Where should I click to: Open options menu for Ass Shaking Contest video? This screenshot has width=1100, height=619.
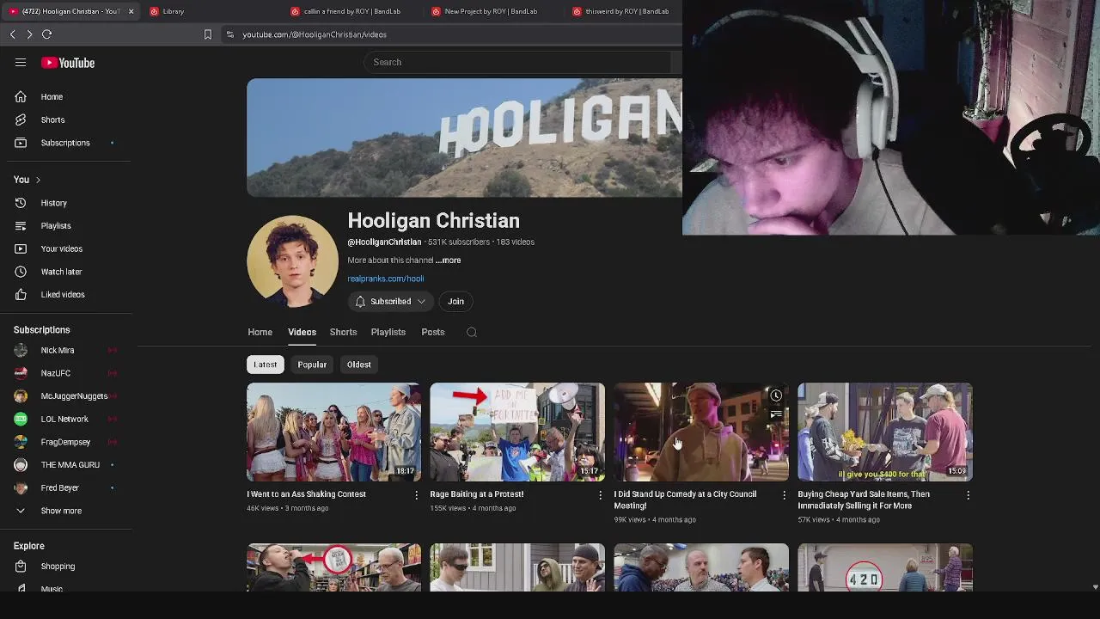point(417,495)
